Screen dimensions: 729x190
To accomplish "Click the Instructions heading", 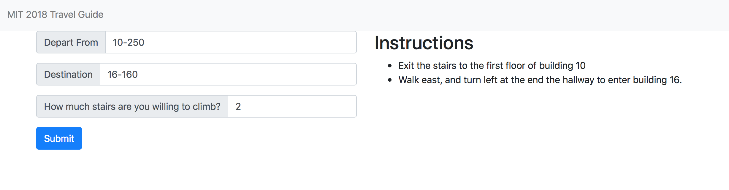I will coord(424,43).
